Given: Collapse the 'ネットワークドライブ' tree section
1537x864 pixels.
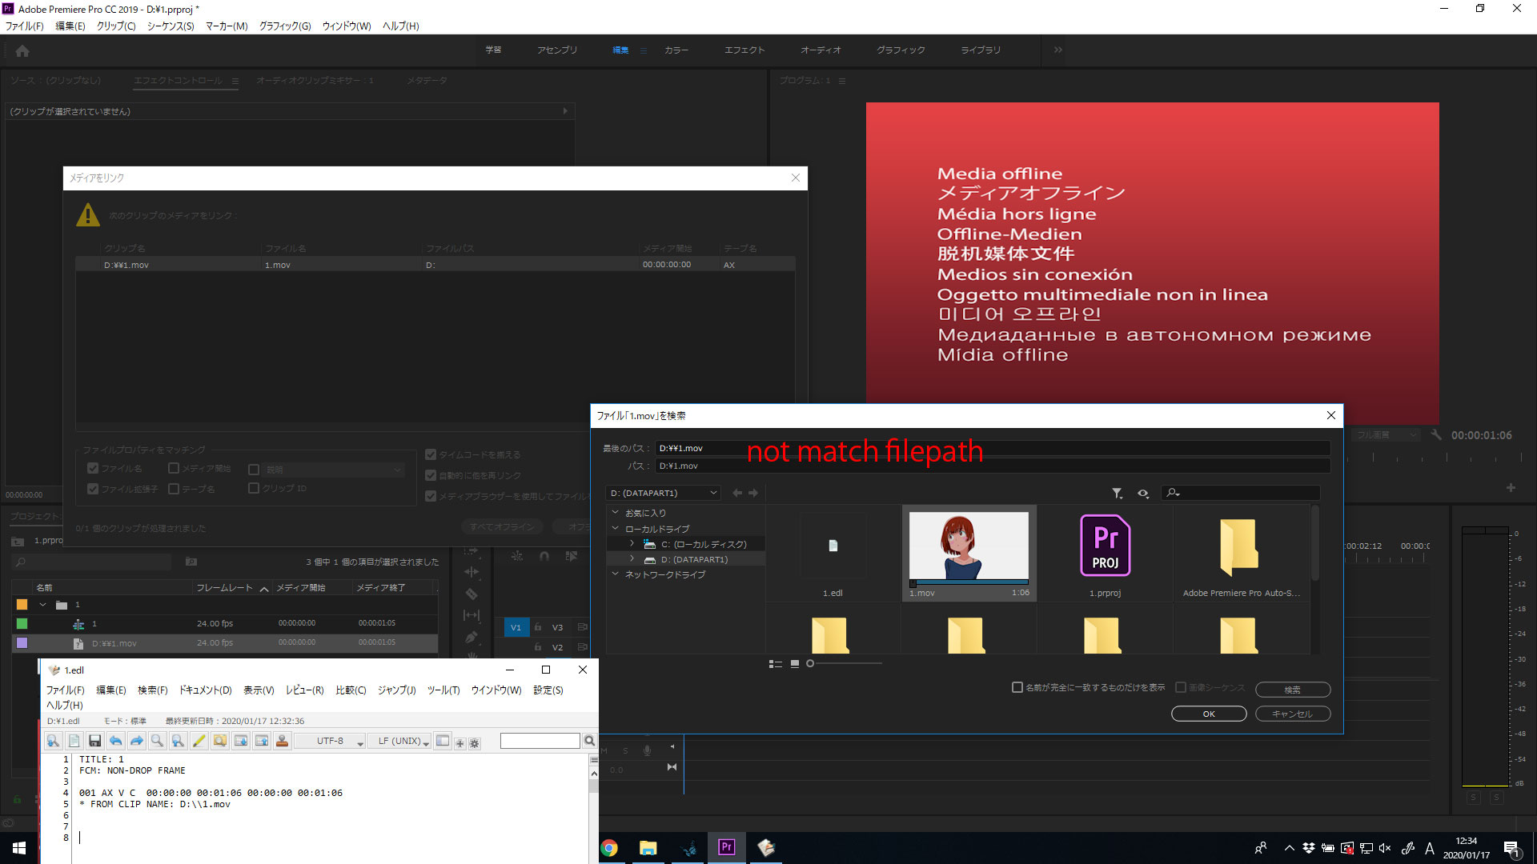Looking at the screenshot, I should 615,574.
